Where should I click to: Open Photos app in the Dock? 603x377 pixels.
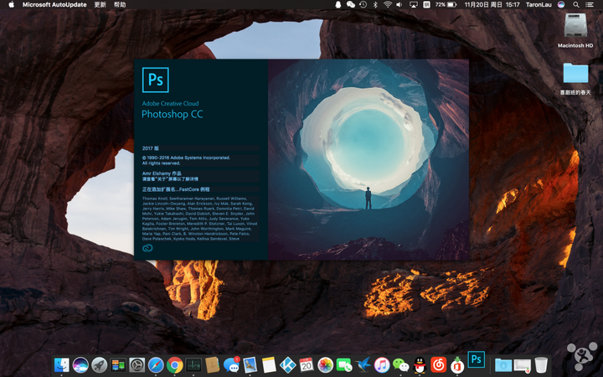tap(325, 364)
